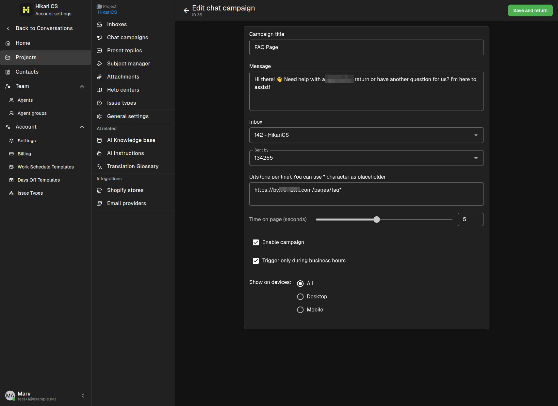Open Preset replies in project menu
This screenshot has width=558, height=406.
tap(124, 51)
